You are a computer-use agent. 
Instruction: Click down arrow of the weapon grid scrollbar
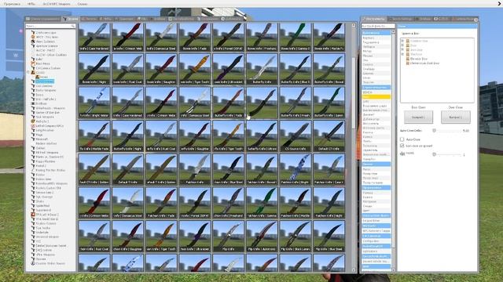[x=354, y=270]
